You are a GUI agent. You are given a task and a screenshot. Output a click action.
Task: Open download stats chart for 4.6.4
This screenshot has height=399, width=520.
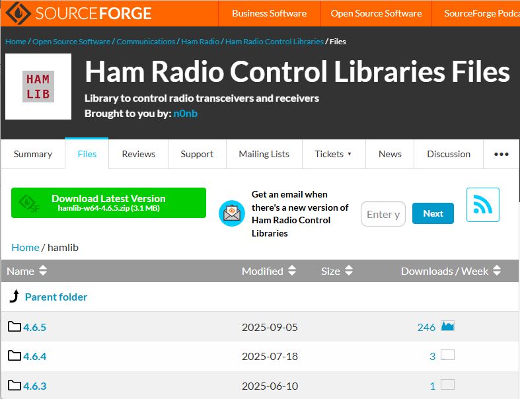point(447,355)
